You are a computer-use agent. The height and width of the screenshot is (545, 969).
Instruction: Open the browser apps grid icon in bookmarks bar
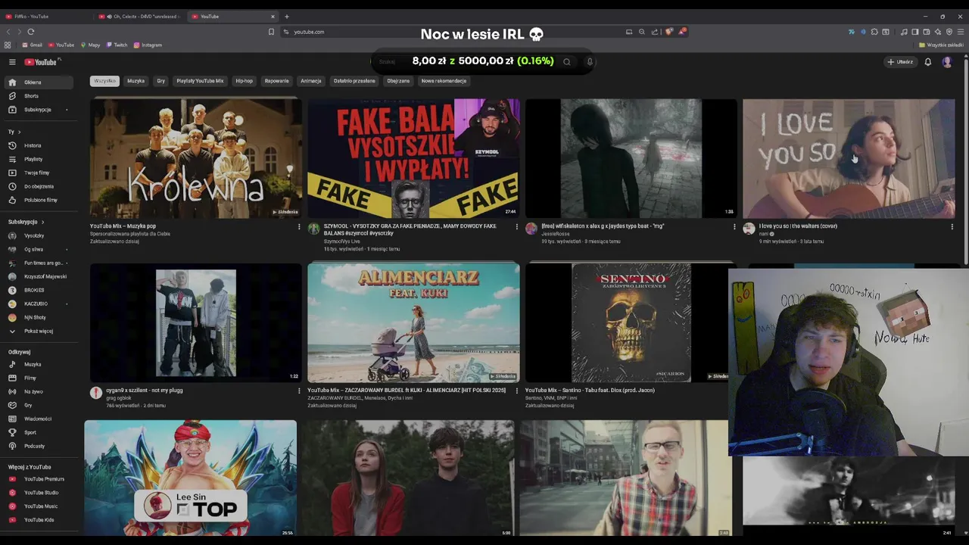[8, 45]
